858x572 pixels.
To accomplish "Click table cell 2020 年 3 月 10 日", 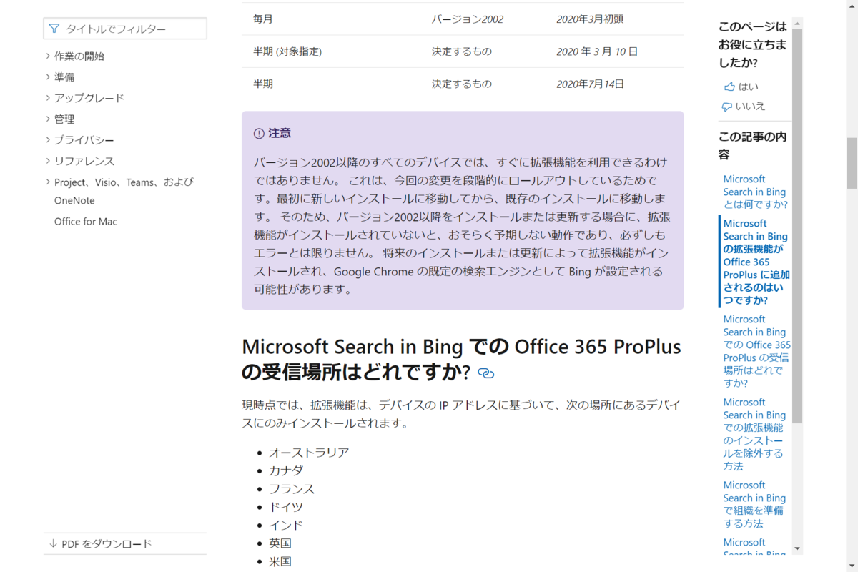I will [597, 51].
